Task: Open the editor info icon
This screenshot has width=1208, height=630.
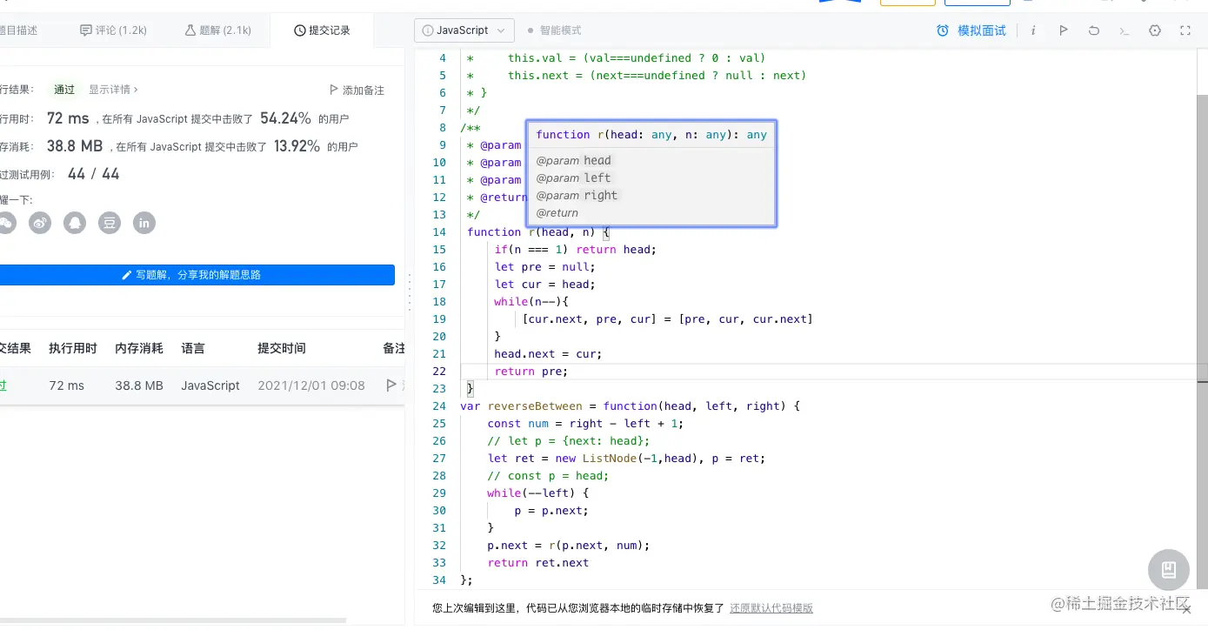Action: 1033,30
